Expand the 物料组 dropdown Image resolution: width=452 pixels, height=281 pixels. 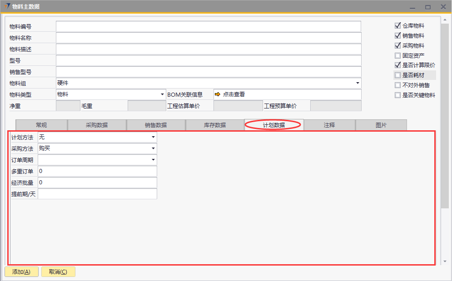pos(358,83)
